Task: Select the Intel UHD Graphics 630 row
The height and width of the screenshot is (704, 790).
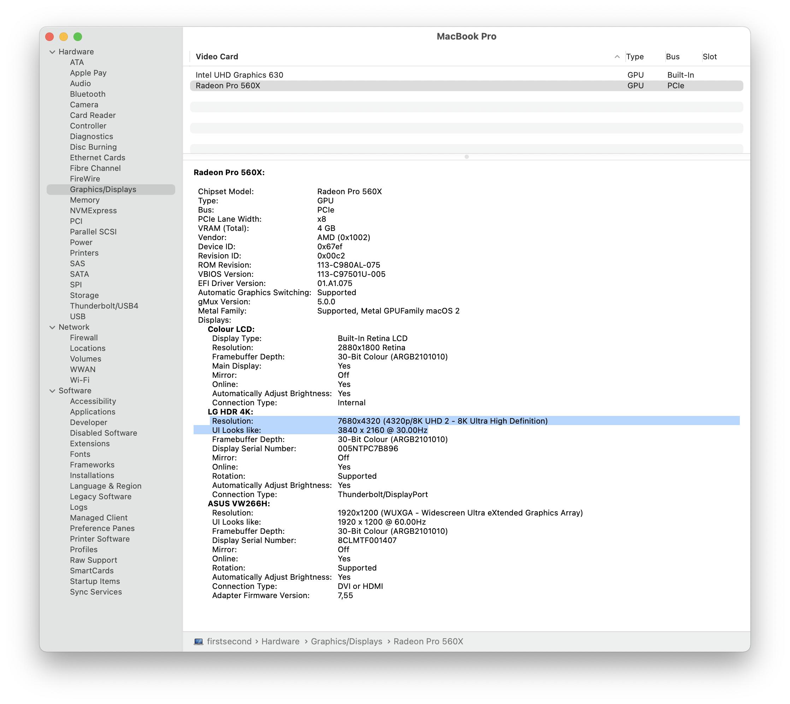Action: pyautogui.click(x=466, y=75)
